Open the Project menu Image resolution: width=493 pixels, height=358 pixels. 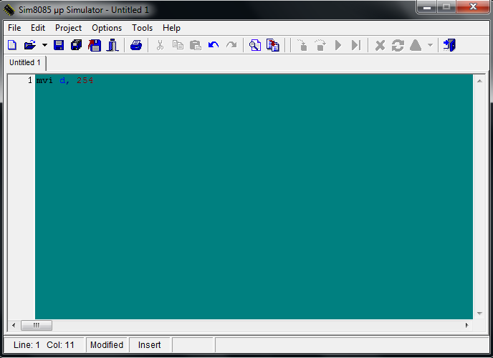coord(68,28)
